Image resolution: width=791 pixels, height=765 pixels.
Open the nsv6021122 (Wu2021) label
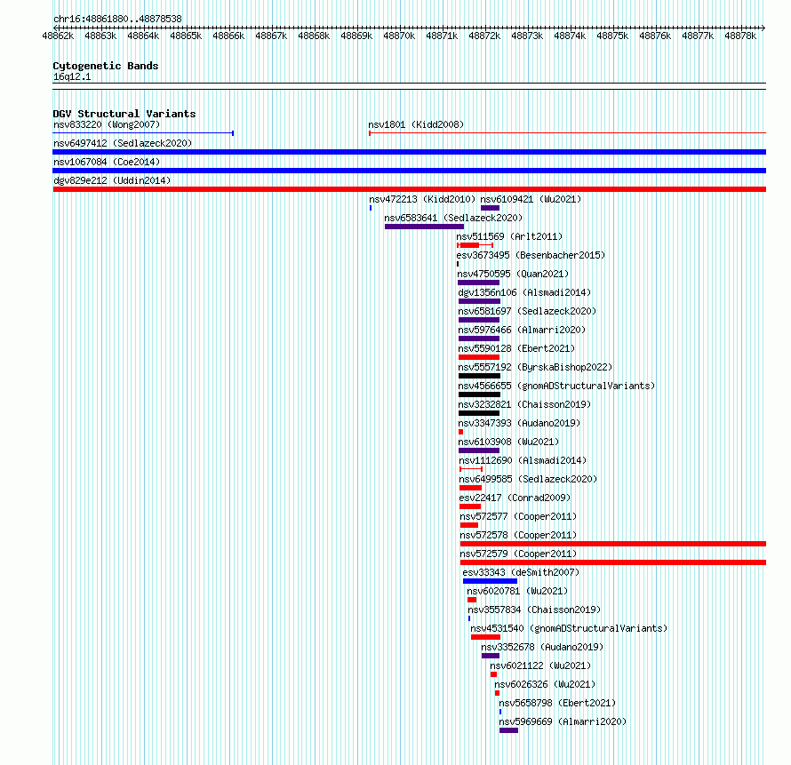(540, 665)
